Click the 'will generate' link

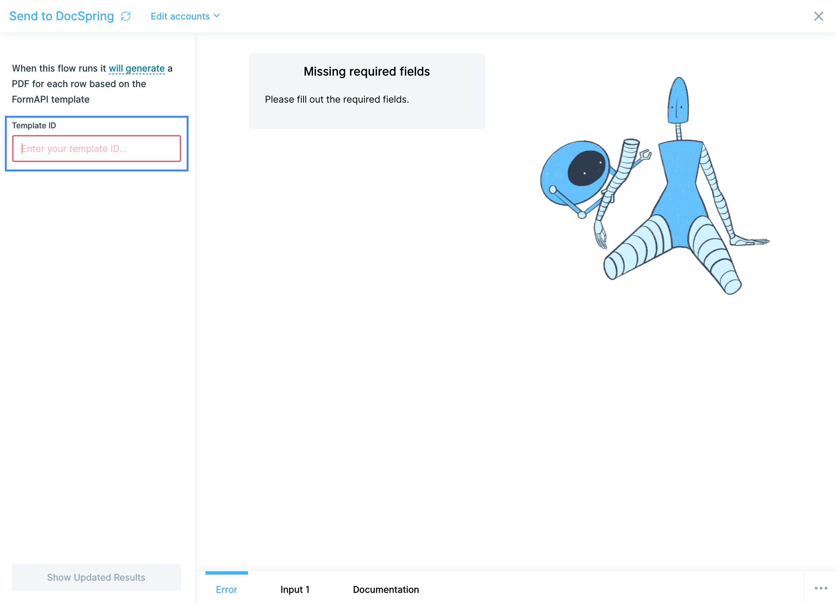137,69
